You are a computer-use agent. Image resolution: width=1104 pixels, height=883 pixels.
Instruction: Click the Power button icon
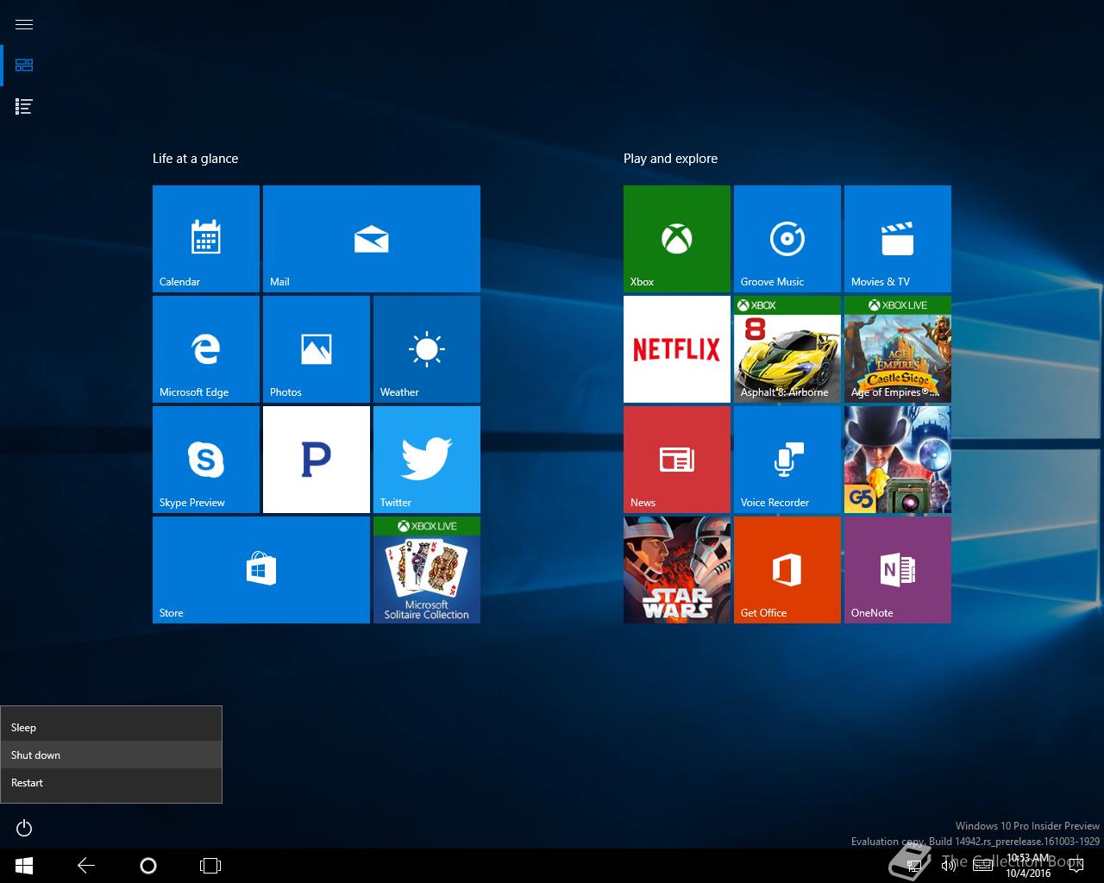(24, 829)
